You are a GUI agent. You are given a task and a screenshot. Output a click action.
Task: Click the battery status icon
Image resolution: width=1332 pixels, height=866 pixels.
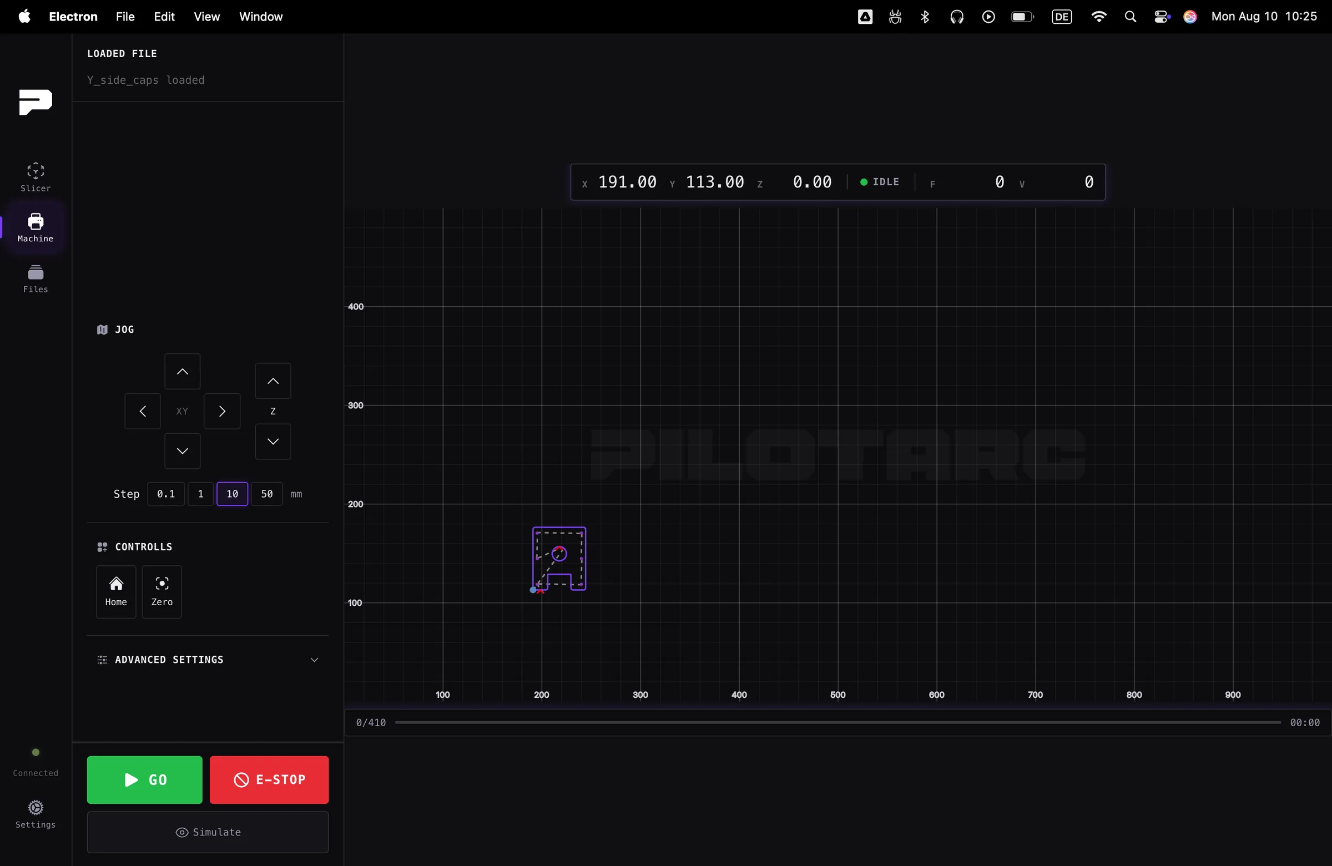click(x=1022, y=17)
